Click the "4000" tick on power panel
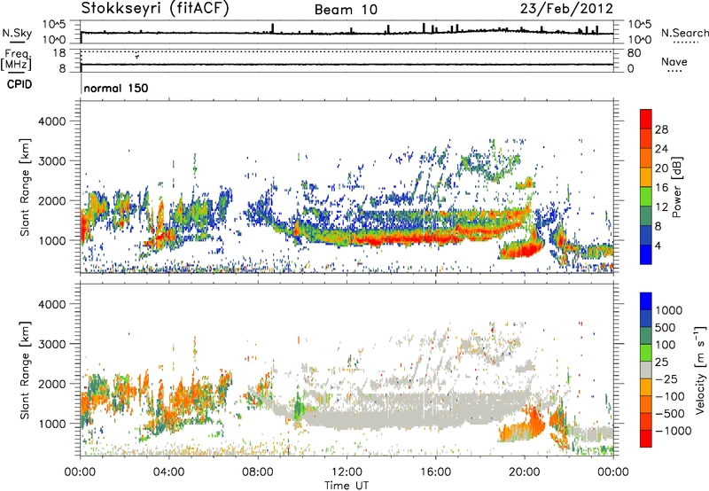 (x=51, y=121)
